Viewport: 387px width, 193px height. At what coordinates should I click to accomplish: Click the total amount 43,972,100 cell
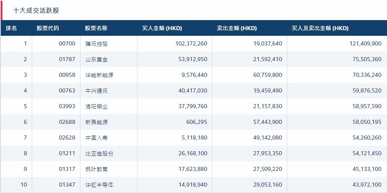[363, 185]
